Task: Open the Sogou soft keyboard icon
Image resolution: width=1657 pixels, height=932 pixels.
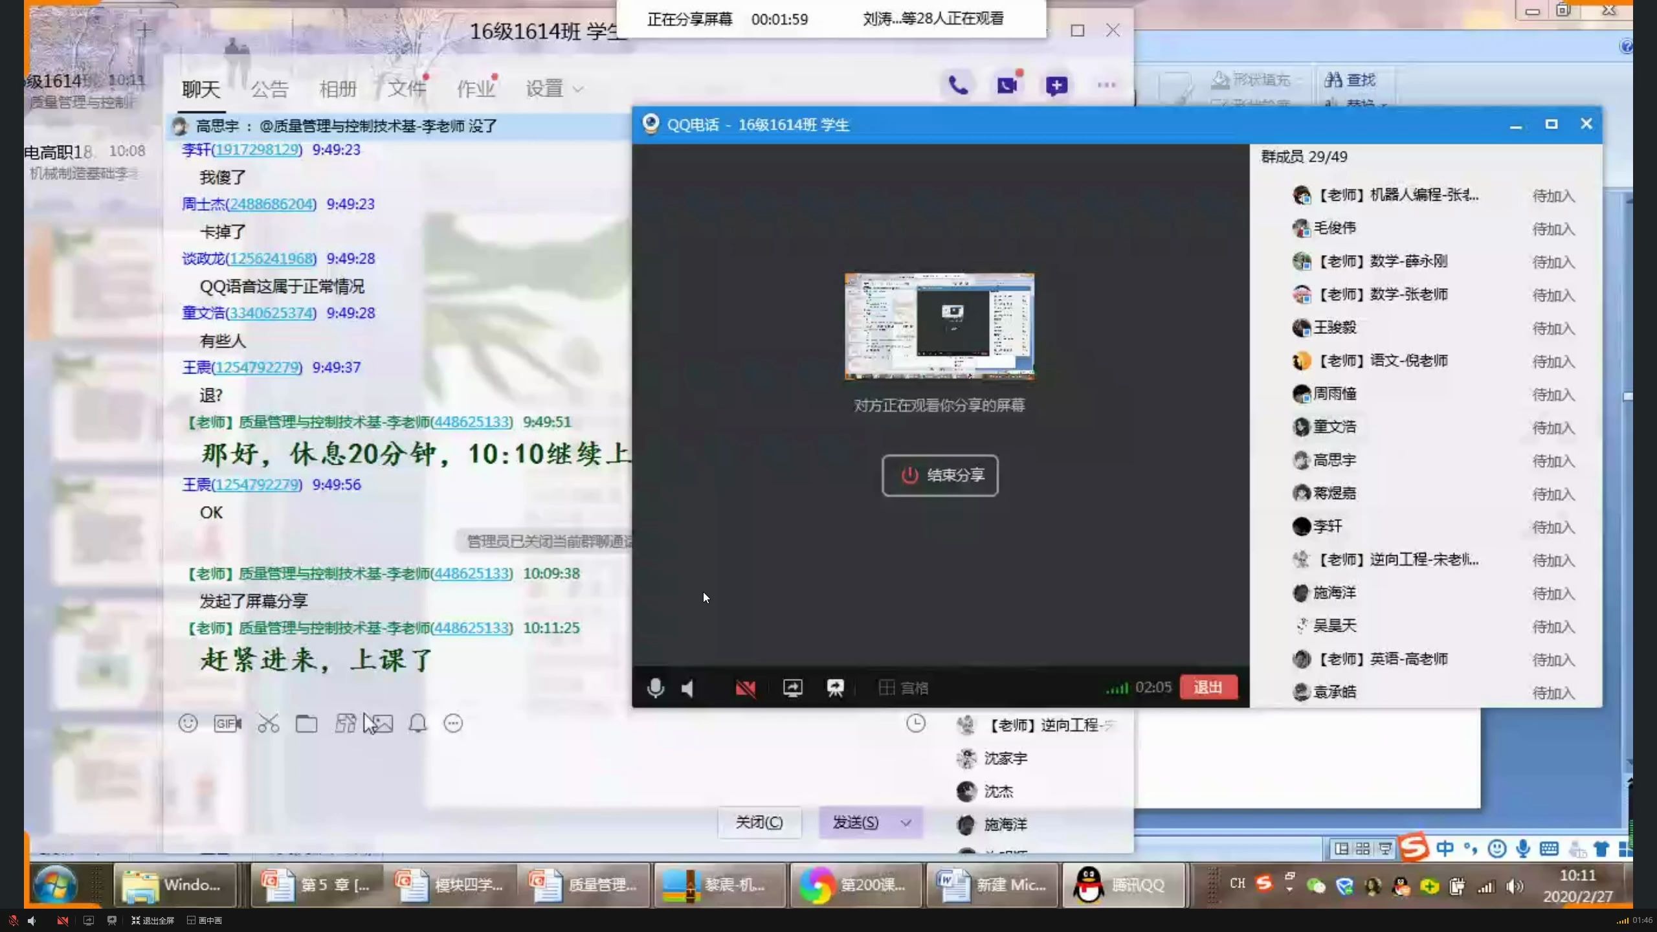Action: tap(1549, 849)
